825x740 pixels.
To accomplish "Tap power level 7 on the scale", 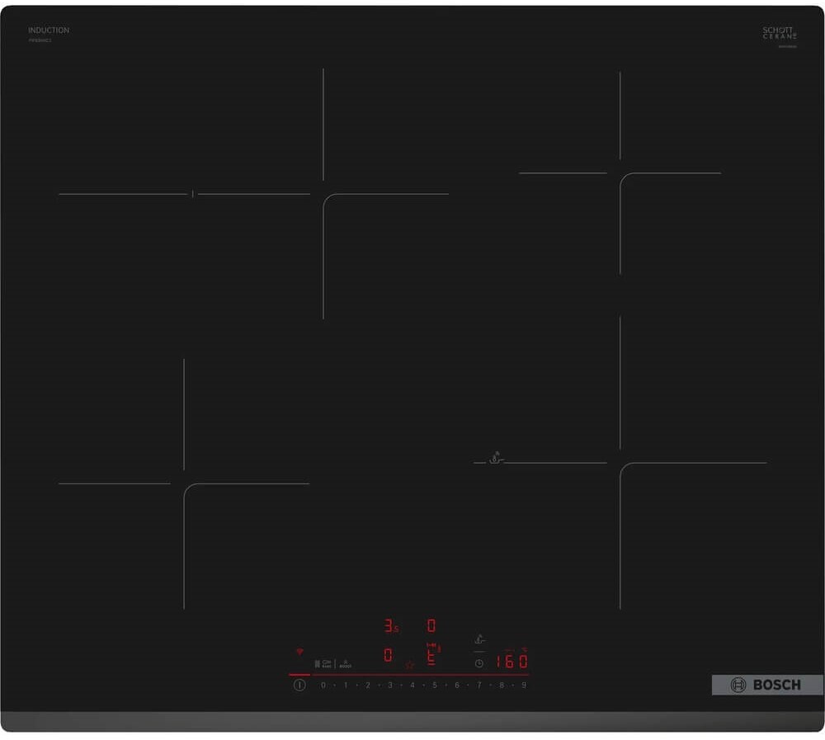I will (478, 685).
